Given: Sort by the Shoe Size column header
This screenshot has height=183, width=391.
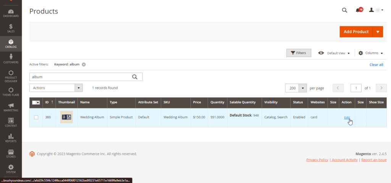Looking at the screenshot, I should click(376, 102).
